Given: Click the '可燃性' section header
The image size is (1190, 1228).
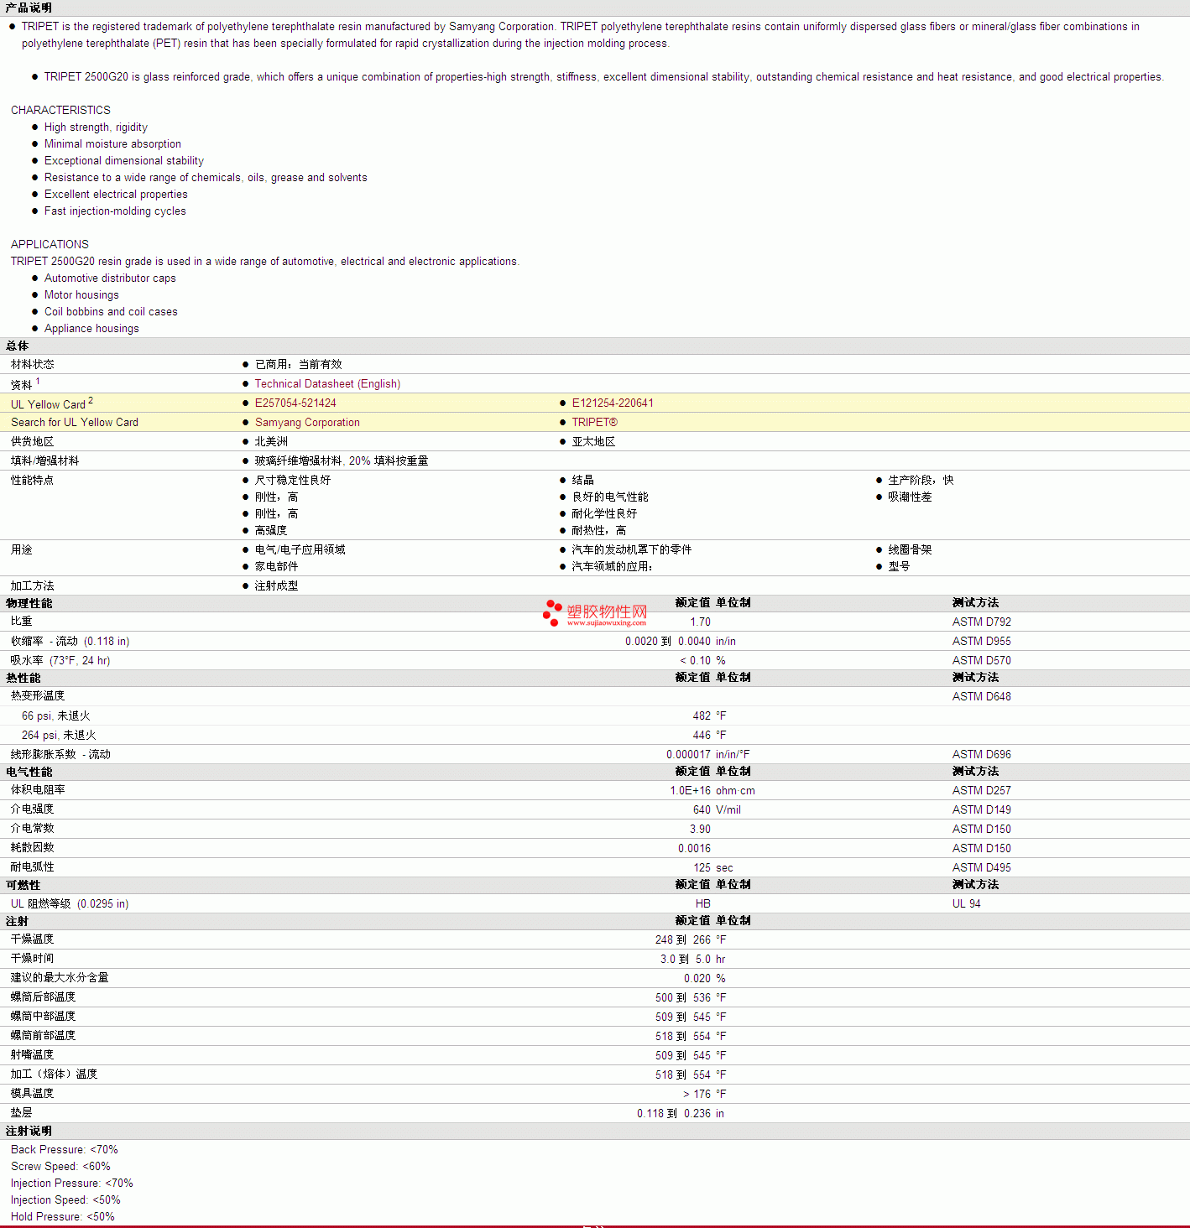Looking at the screenshot, I should 23,885.
